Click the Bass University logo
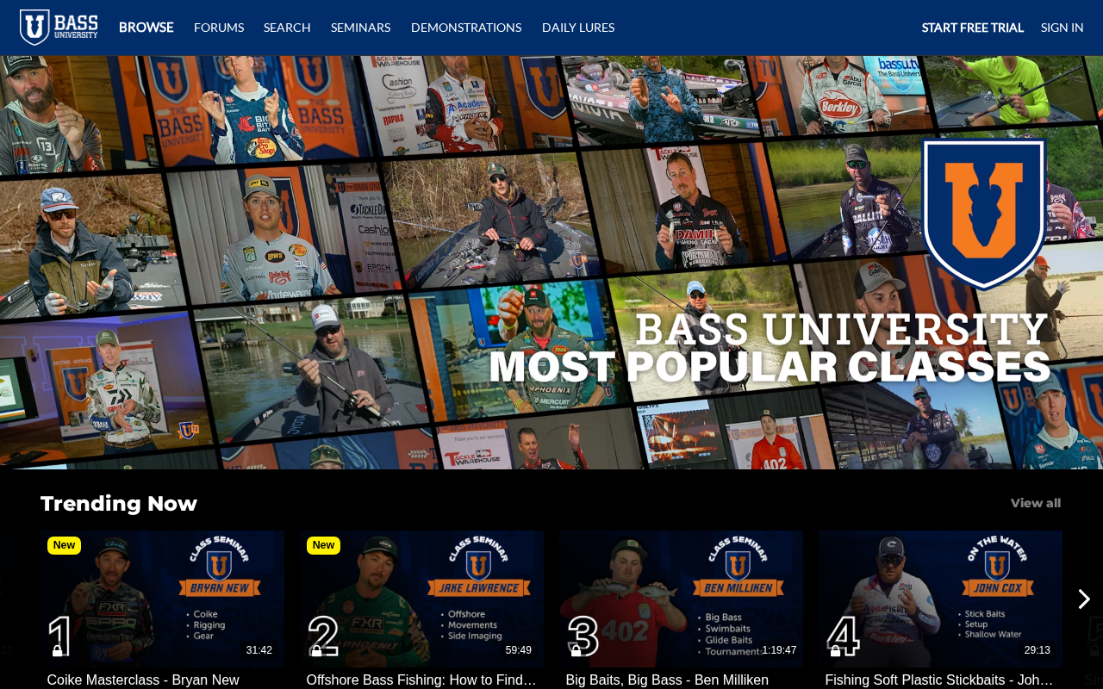The height and width of the screenshot is (689, 1103). pos(59,28)
